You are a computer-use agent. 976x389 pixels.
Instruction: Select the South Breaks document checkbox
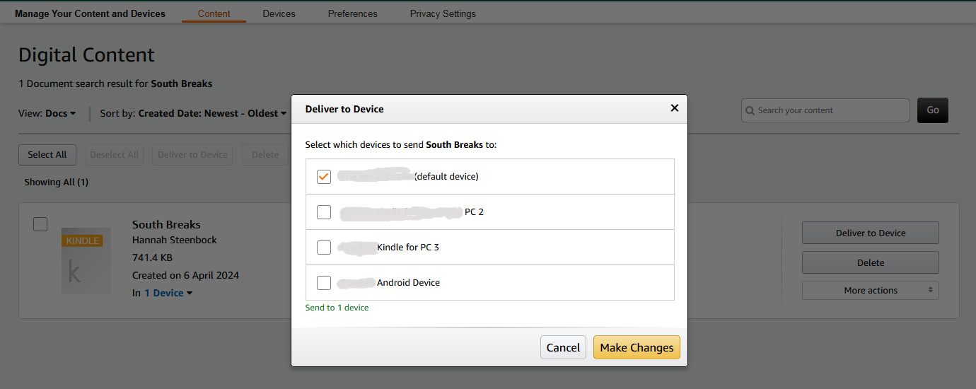coord(40,224)
